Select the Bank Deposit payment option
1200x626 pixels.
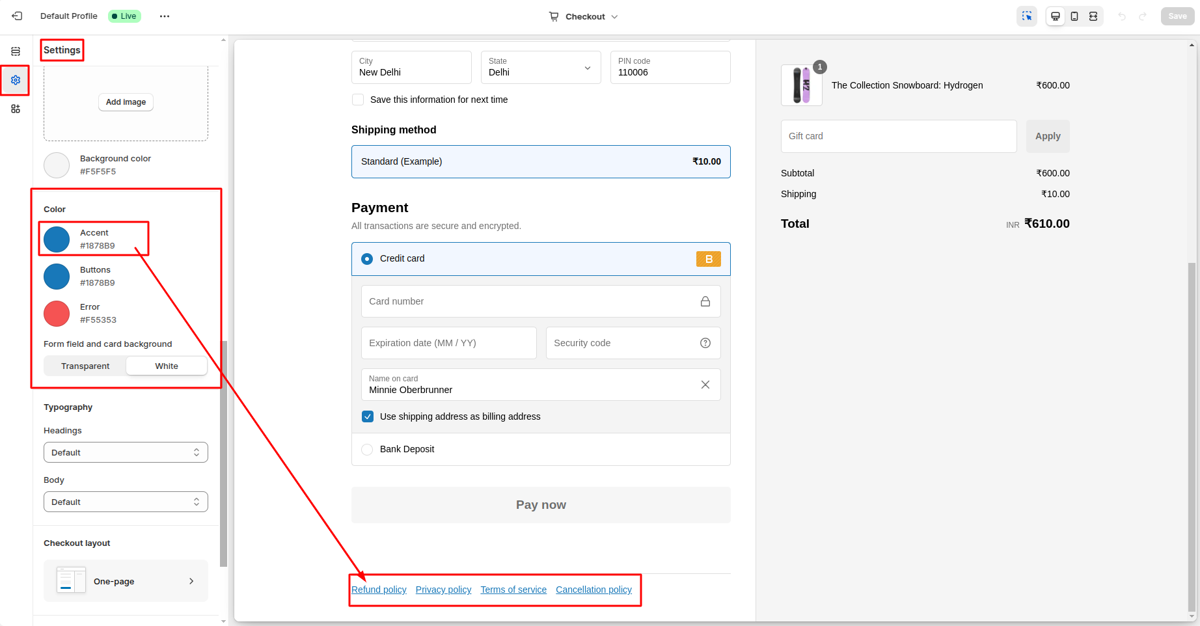click(x=367, y=450)
